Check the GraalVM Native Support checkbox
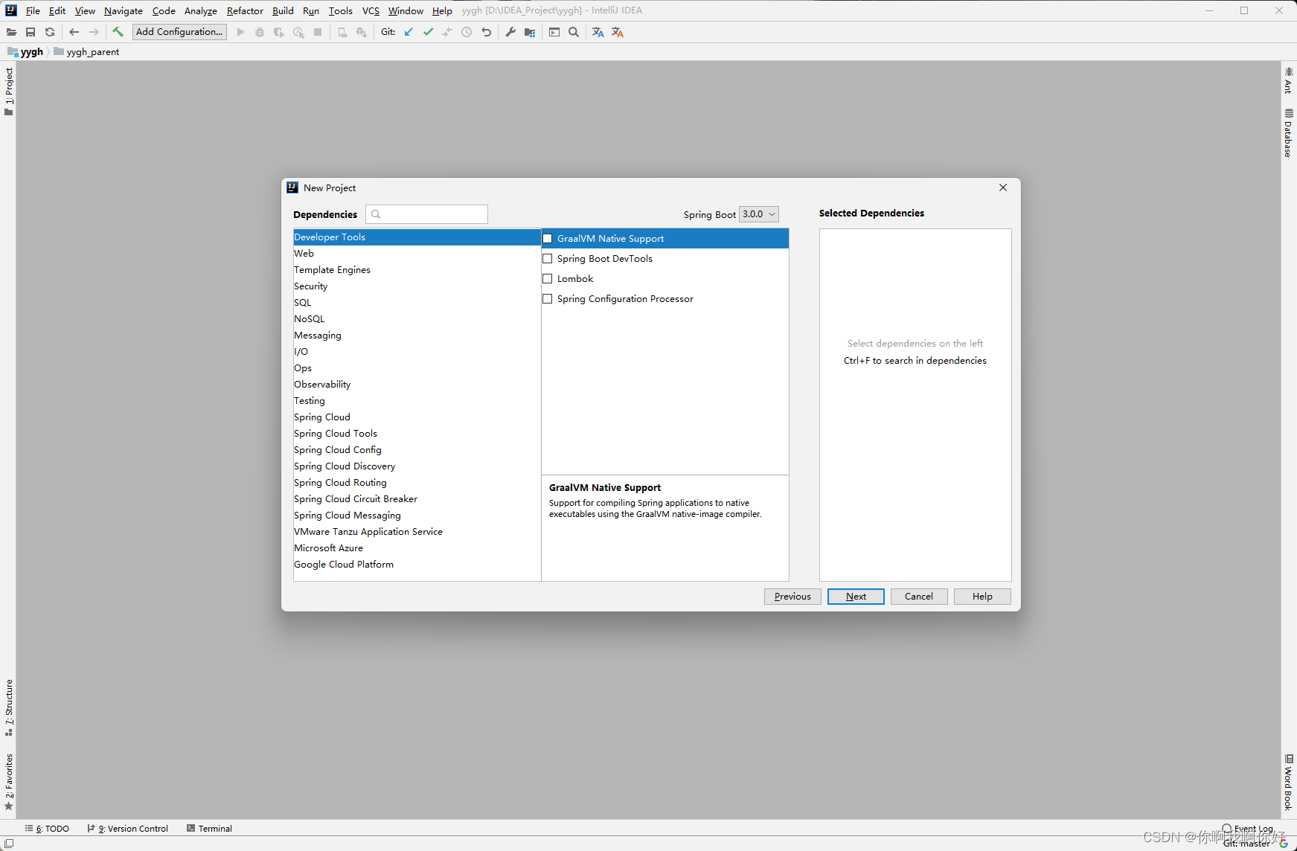The width and height of the screenshot is (1297, 851). tap(548, 238)
